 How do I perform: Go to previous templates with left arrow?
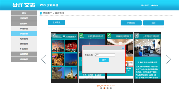coord(43,59)
